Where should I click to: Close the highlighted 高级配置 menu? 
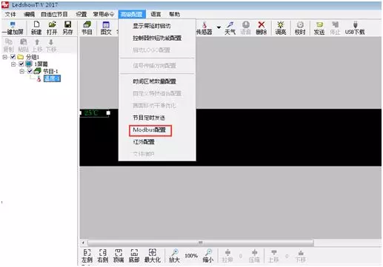(132, 14)
